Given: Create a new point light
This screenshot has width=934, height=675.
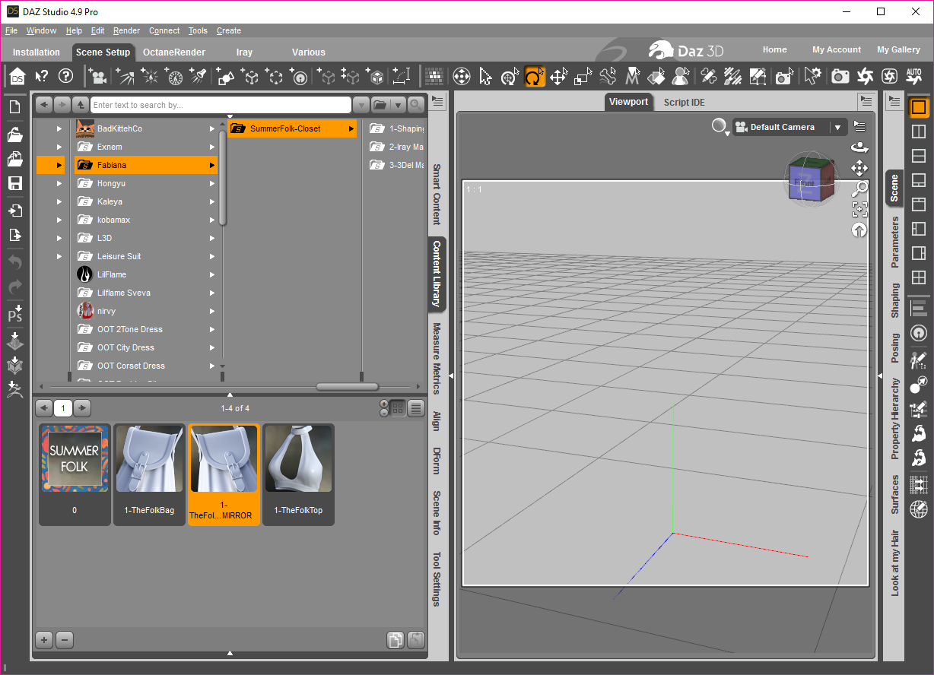Looking at the screenshot, I should (x=149, y=76).
